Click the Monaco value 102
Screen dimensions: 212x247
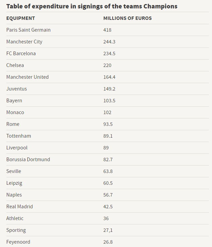click(107, 112)
